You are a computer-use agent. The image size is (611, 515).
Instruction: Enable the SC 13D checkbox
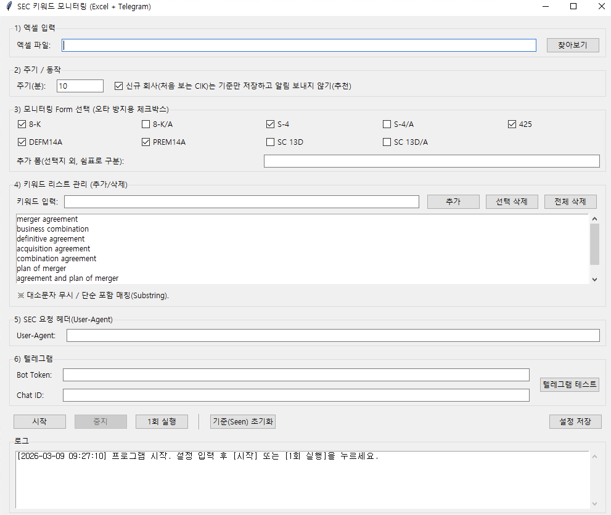270,142
